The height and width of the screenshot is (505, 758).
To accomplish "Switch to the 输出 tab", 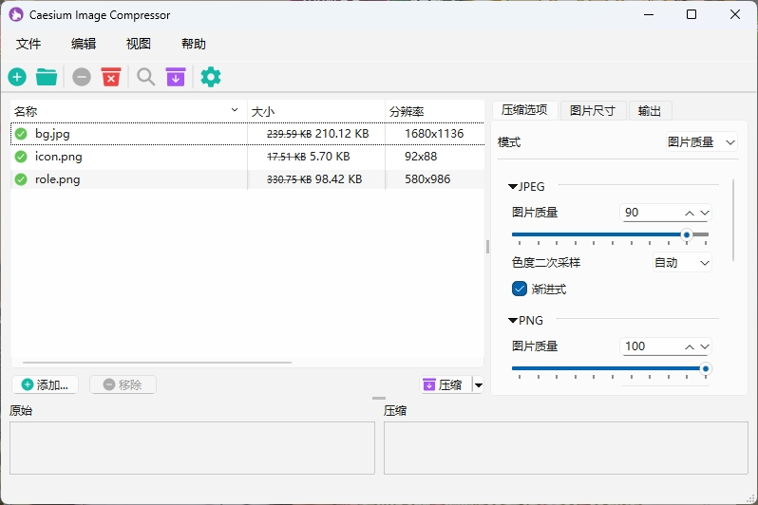I will 650,111.
